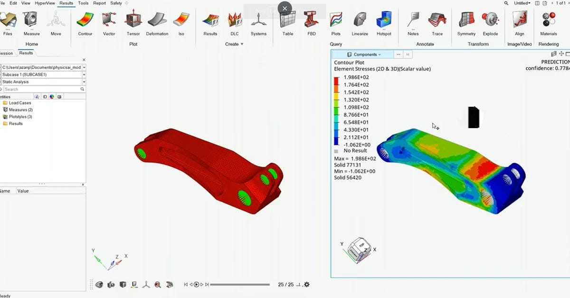Click the animation settings gear
This screenshot has height=298, width=570.
(x=306, y=284)
